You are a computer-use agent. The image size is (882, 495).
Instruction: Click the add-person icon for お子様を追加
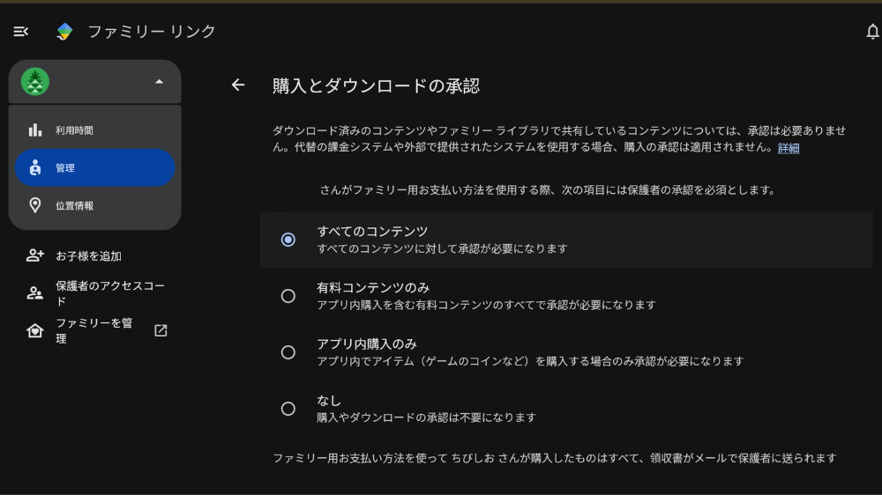[35, 255]
